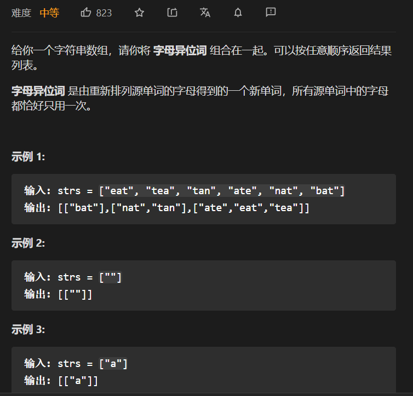Viewport: 413px width, 396px height.
Task: Click example 2 empty string input
Action: 110,277
